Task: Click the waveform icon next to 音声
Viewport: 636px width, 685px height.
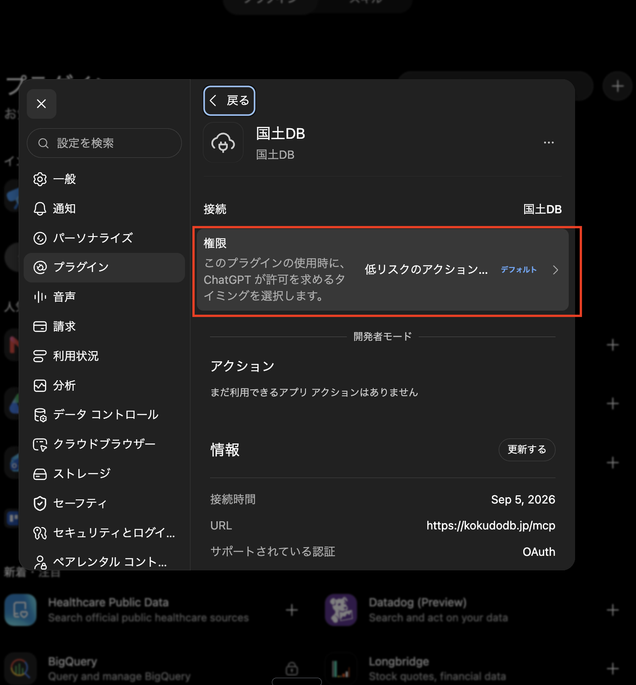Action: click(40, 297)
